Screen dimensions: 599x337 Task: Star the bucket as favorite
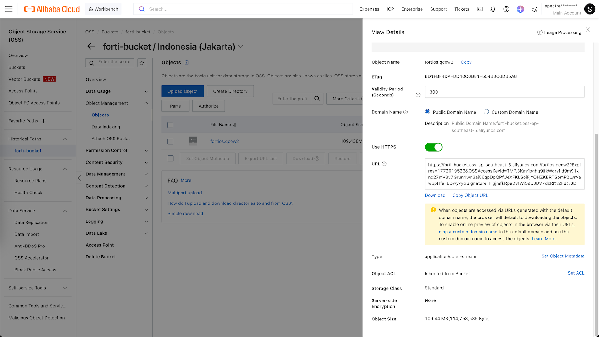coord(142,63)
